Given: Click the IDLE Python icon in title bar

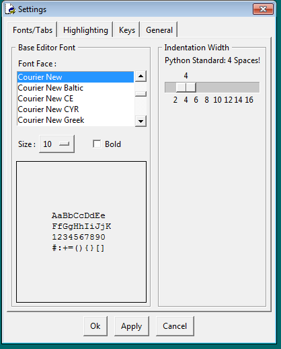Looking at the screenshot, I should (x=10, y=9).
